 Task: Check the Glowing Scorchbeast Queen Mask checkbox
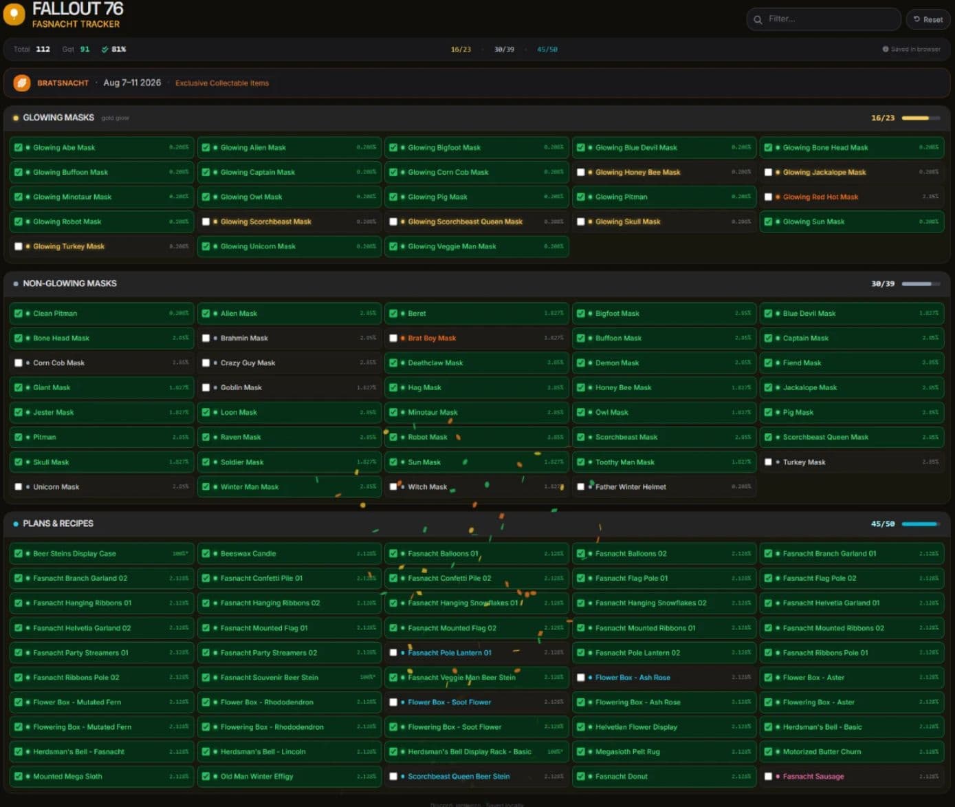pyautogui.click(x=393, y=222)
